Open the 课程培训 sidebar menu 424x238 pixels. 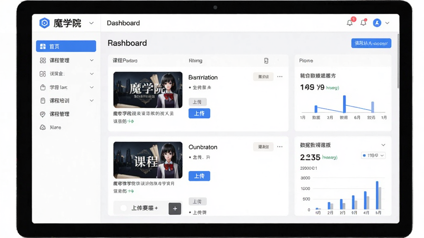(66, 101)
